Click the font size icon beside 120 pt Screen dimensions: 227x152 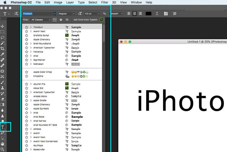tap(80, 14)
